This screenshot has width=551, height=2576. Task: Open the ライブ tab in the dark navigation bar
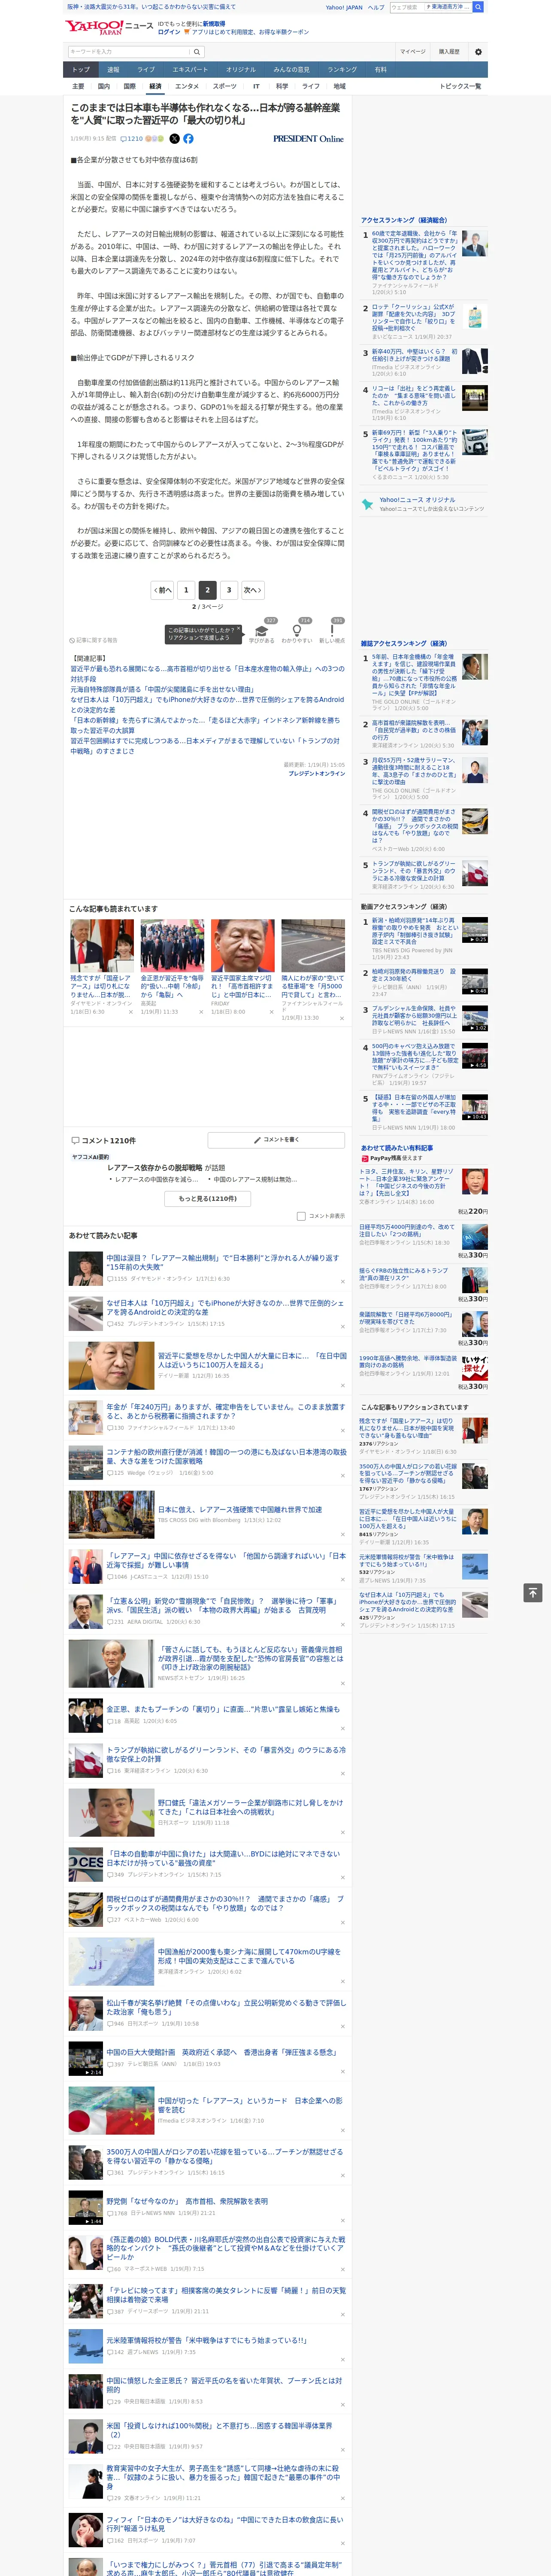[146, 70]
